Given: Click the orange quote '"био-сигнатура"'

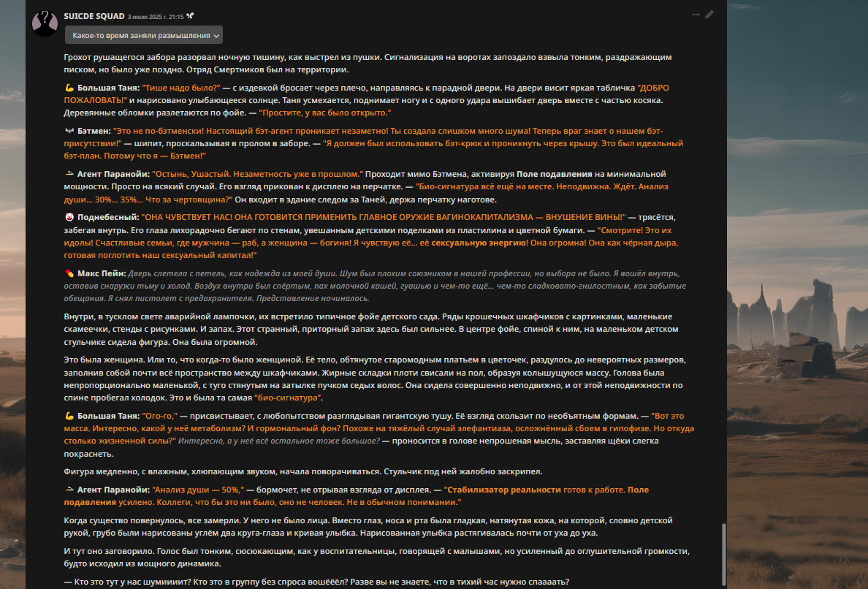Looking at the screenshot, I should (289, 398).
